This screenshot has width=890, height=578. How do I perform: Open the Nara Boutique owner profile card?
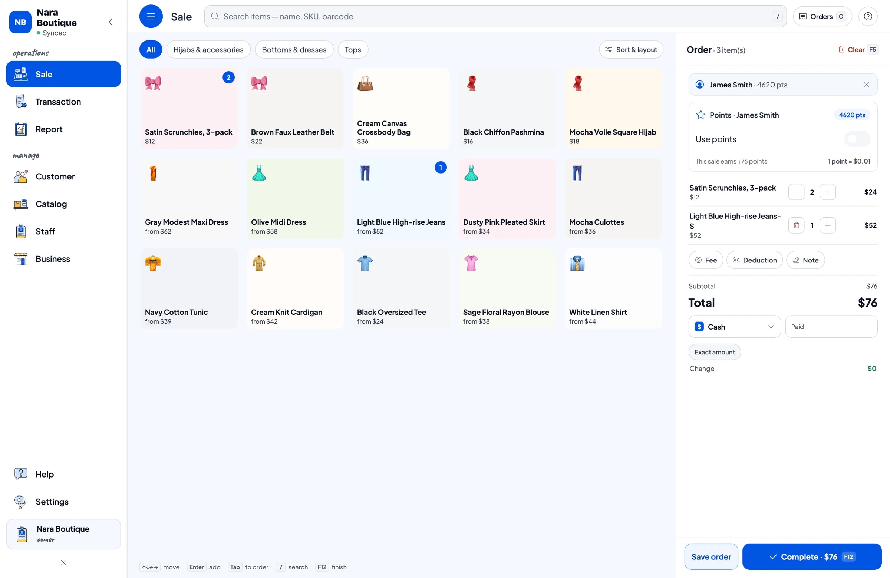click(63, 534)
